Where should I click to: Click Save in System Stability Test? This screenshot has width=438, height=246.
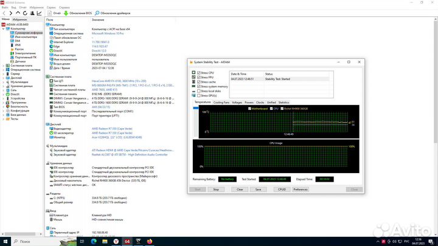258,190
